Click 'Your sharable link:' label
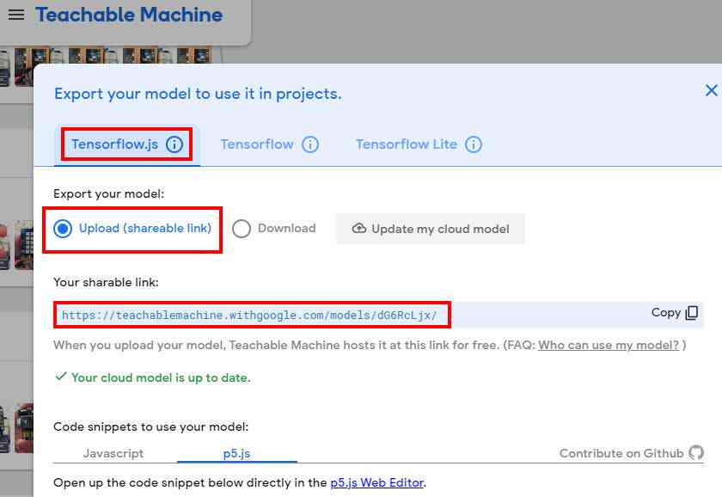The width and height of the screenshot is (722, 497). (106, 282)
